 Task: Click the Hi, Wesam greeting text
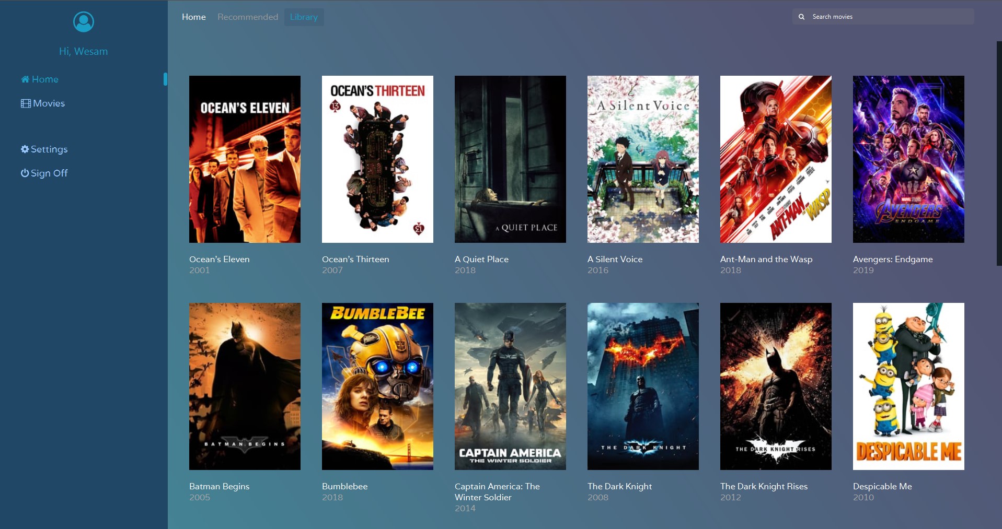[84, 51]
